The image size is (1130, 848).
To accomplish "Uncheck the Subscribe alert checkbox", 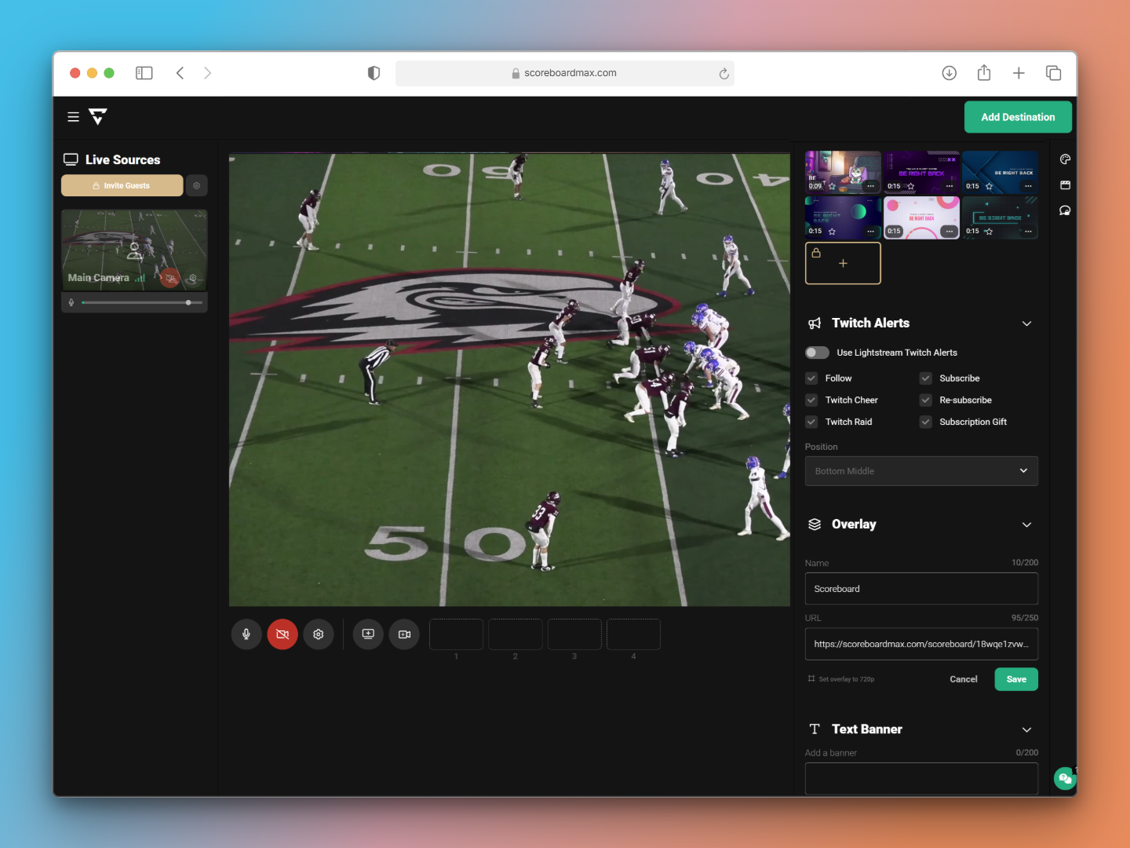I will 926,378.
